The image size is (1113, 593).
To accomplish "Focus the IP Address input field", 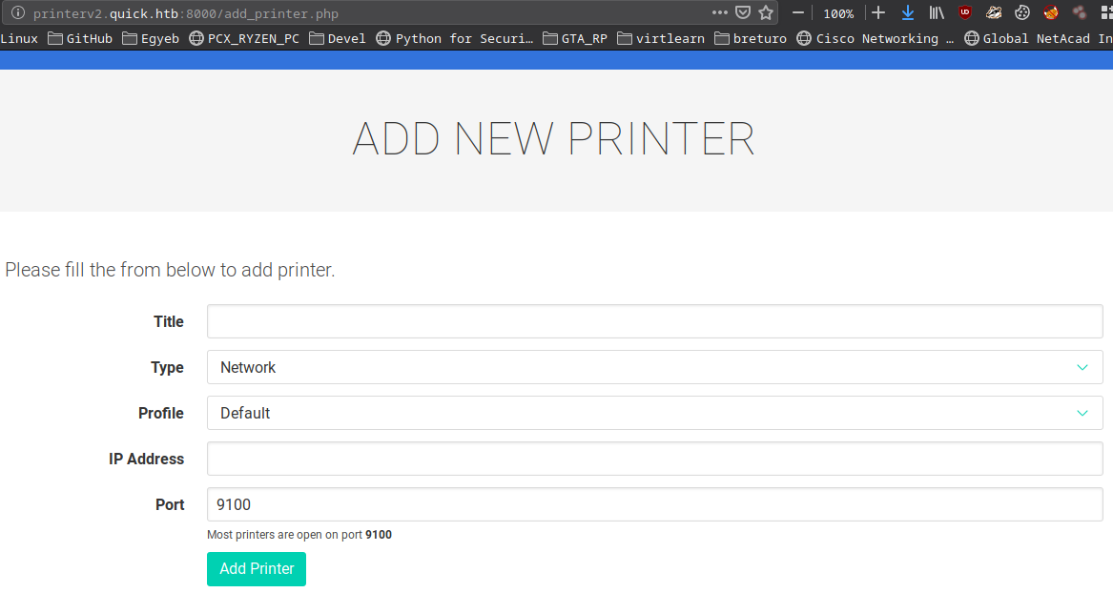I will pos(654,459).
